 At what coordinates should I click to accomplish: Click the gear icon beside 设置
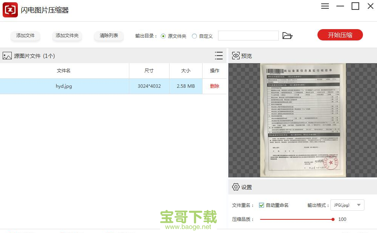coord(236,187)
